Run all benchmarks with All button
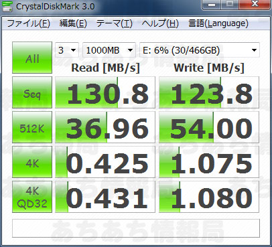272x247 pixels. coord(32,58)
